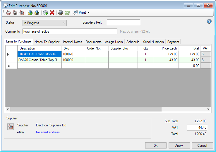
Task: Click the product blocks icon with binoculars
Action: (x=37, y=13)
